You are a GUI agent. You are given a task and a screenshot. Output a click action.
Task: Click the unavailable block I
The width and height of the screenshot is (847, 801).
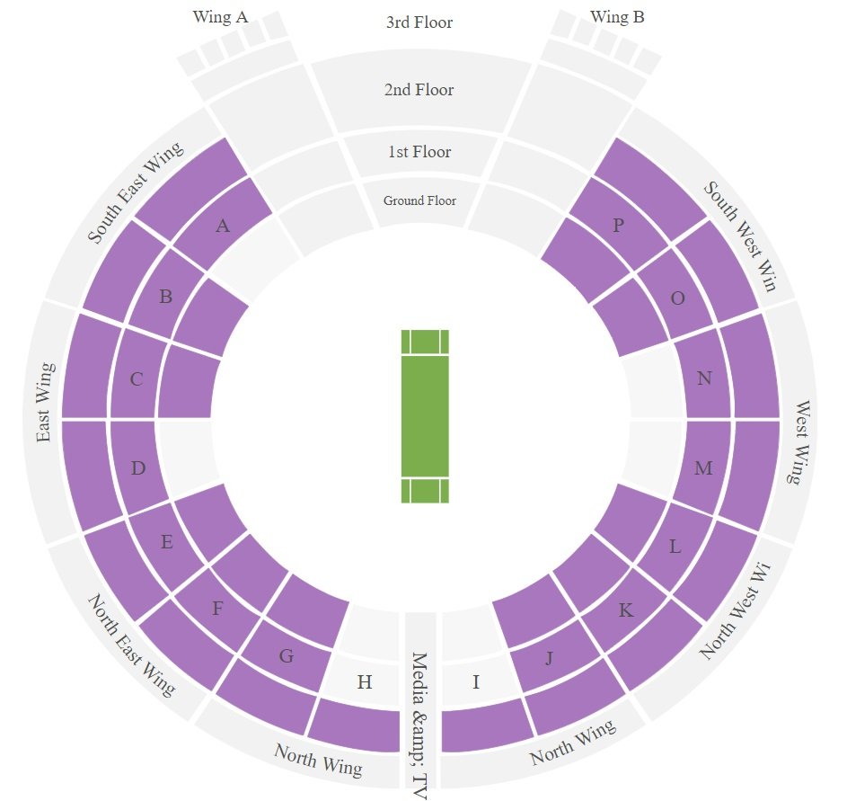click(476, 682)
